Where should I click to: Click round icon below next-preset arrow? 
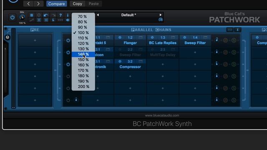click(160, 20)
